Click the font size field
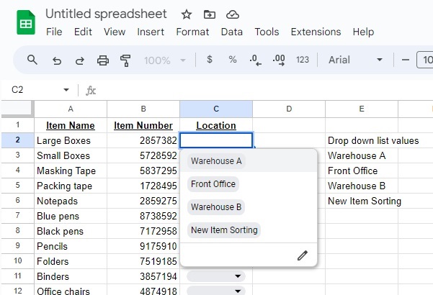The image size is (433, 295). (x=425, y=60)
